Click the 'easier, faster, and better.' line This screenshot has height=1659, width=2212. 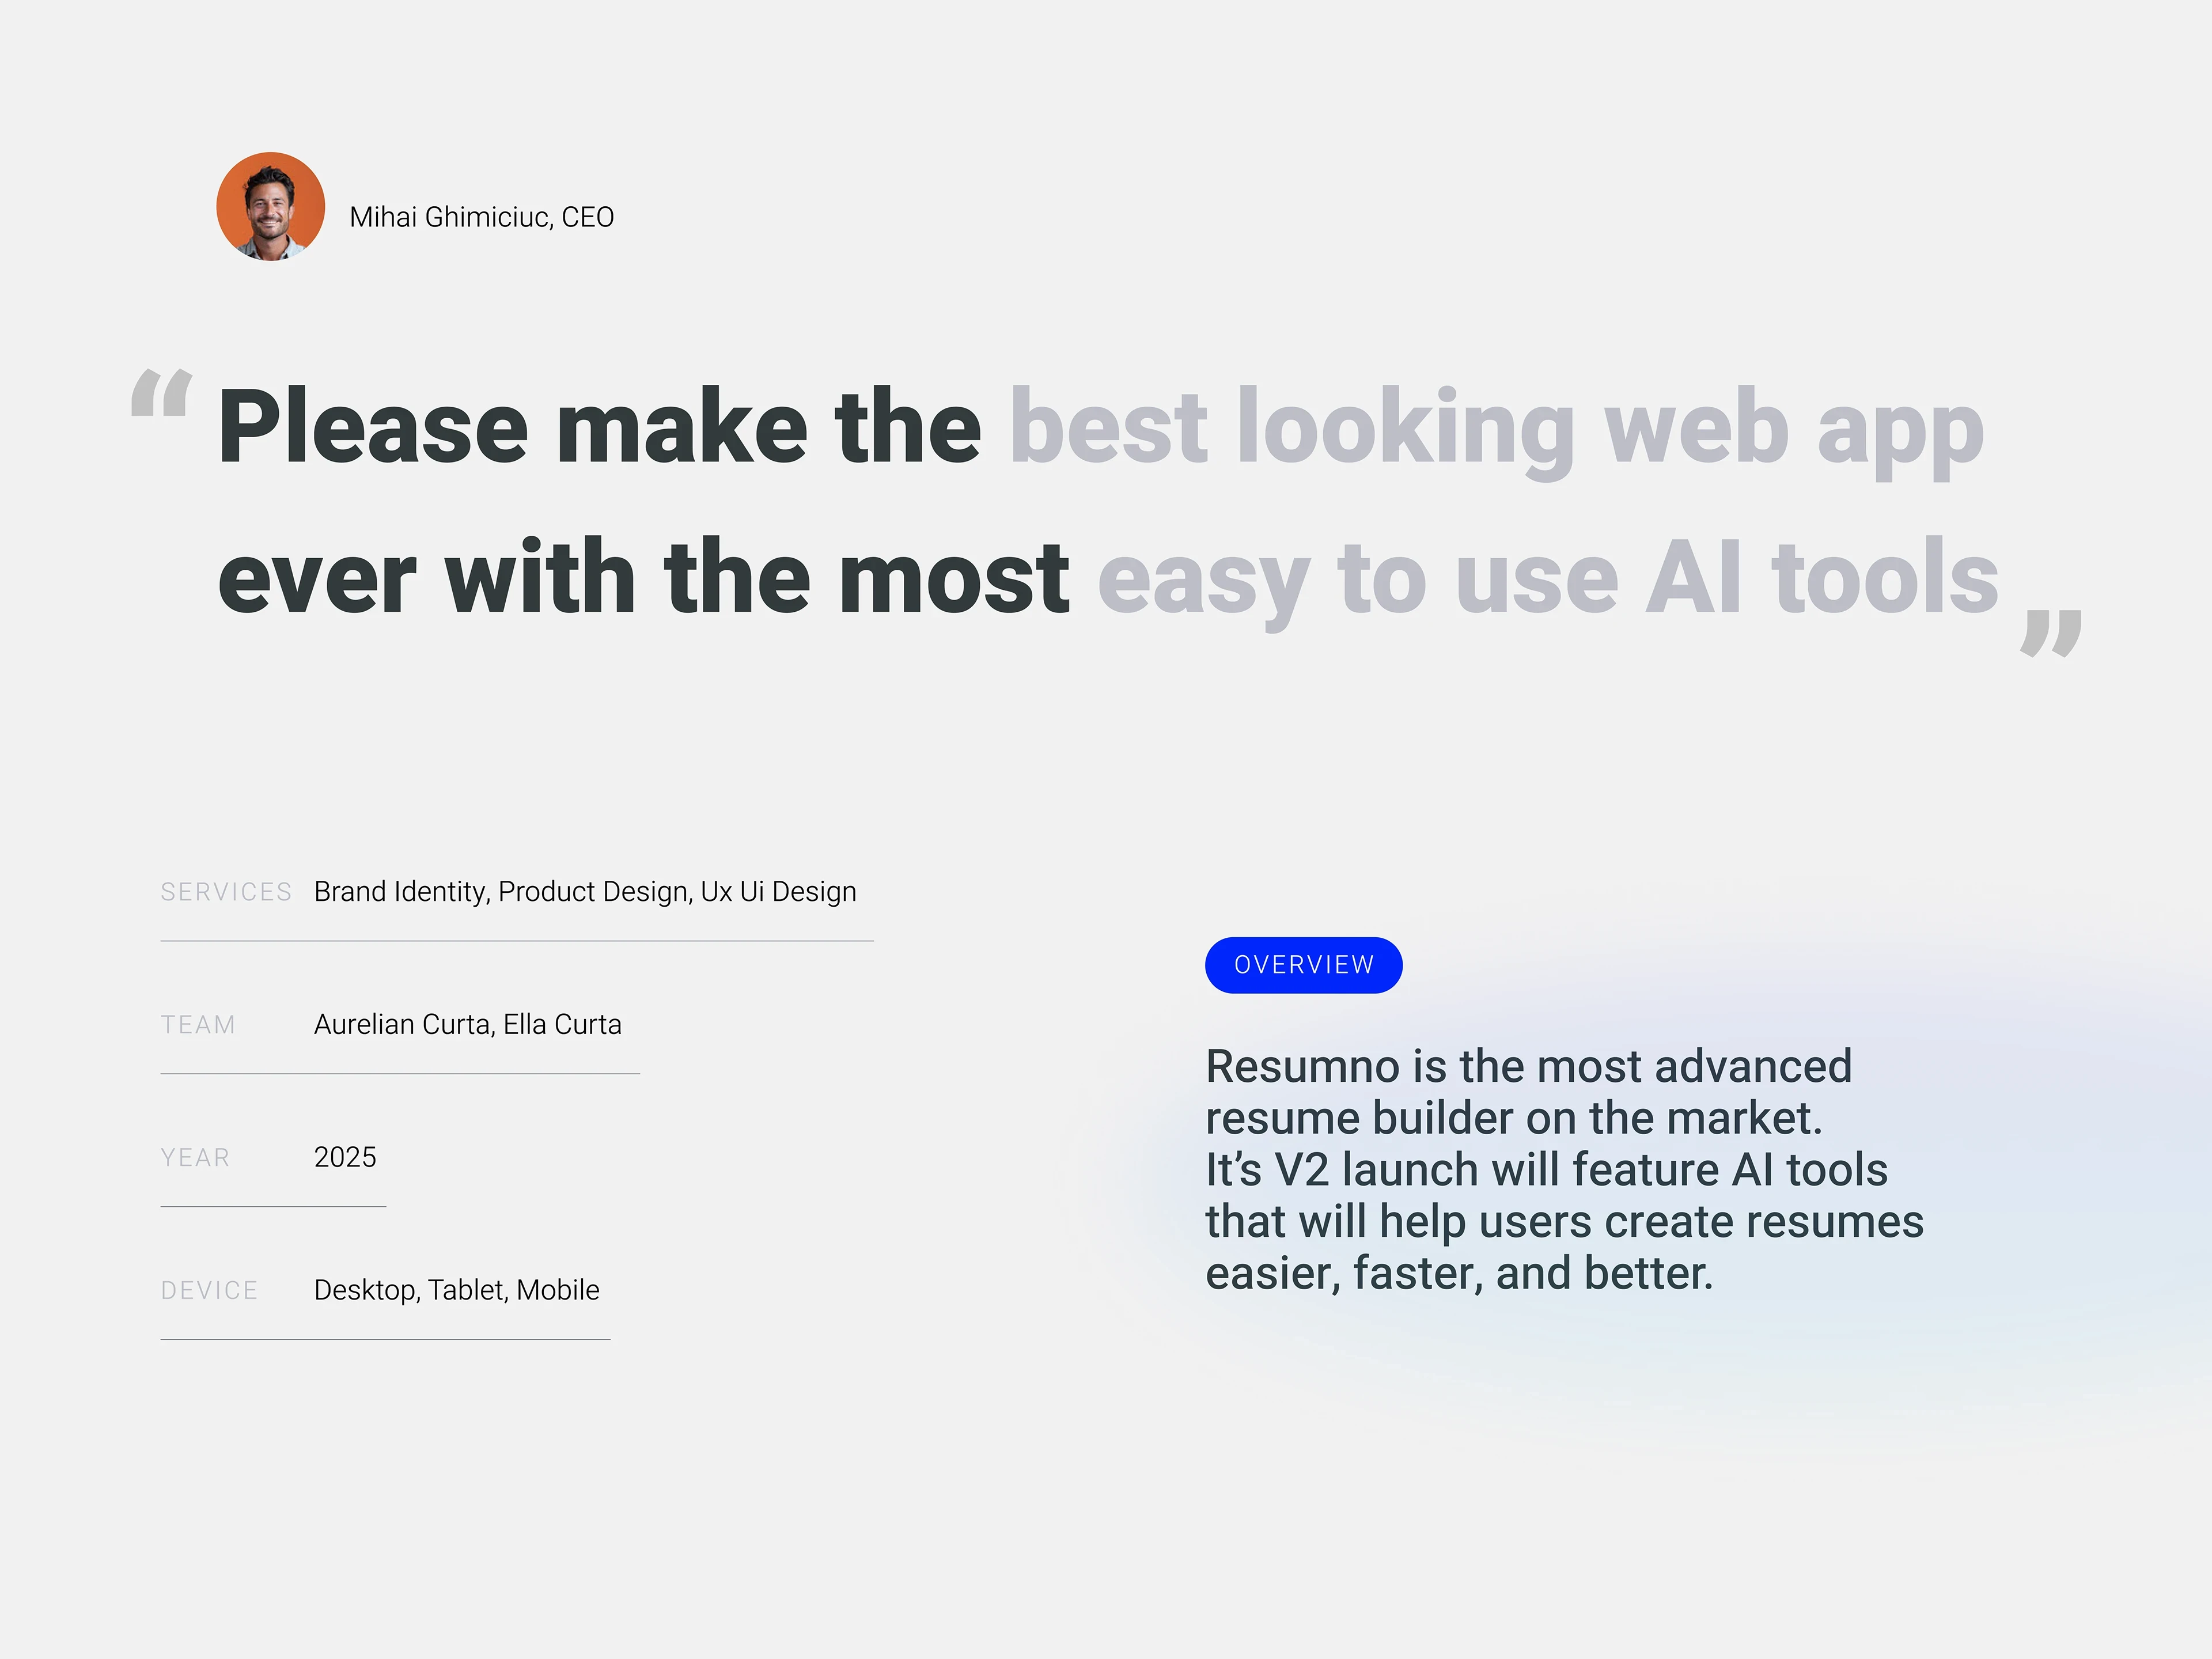click(x=1459, y=1274)
